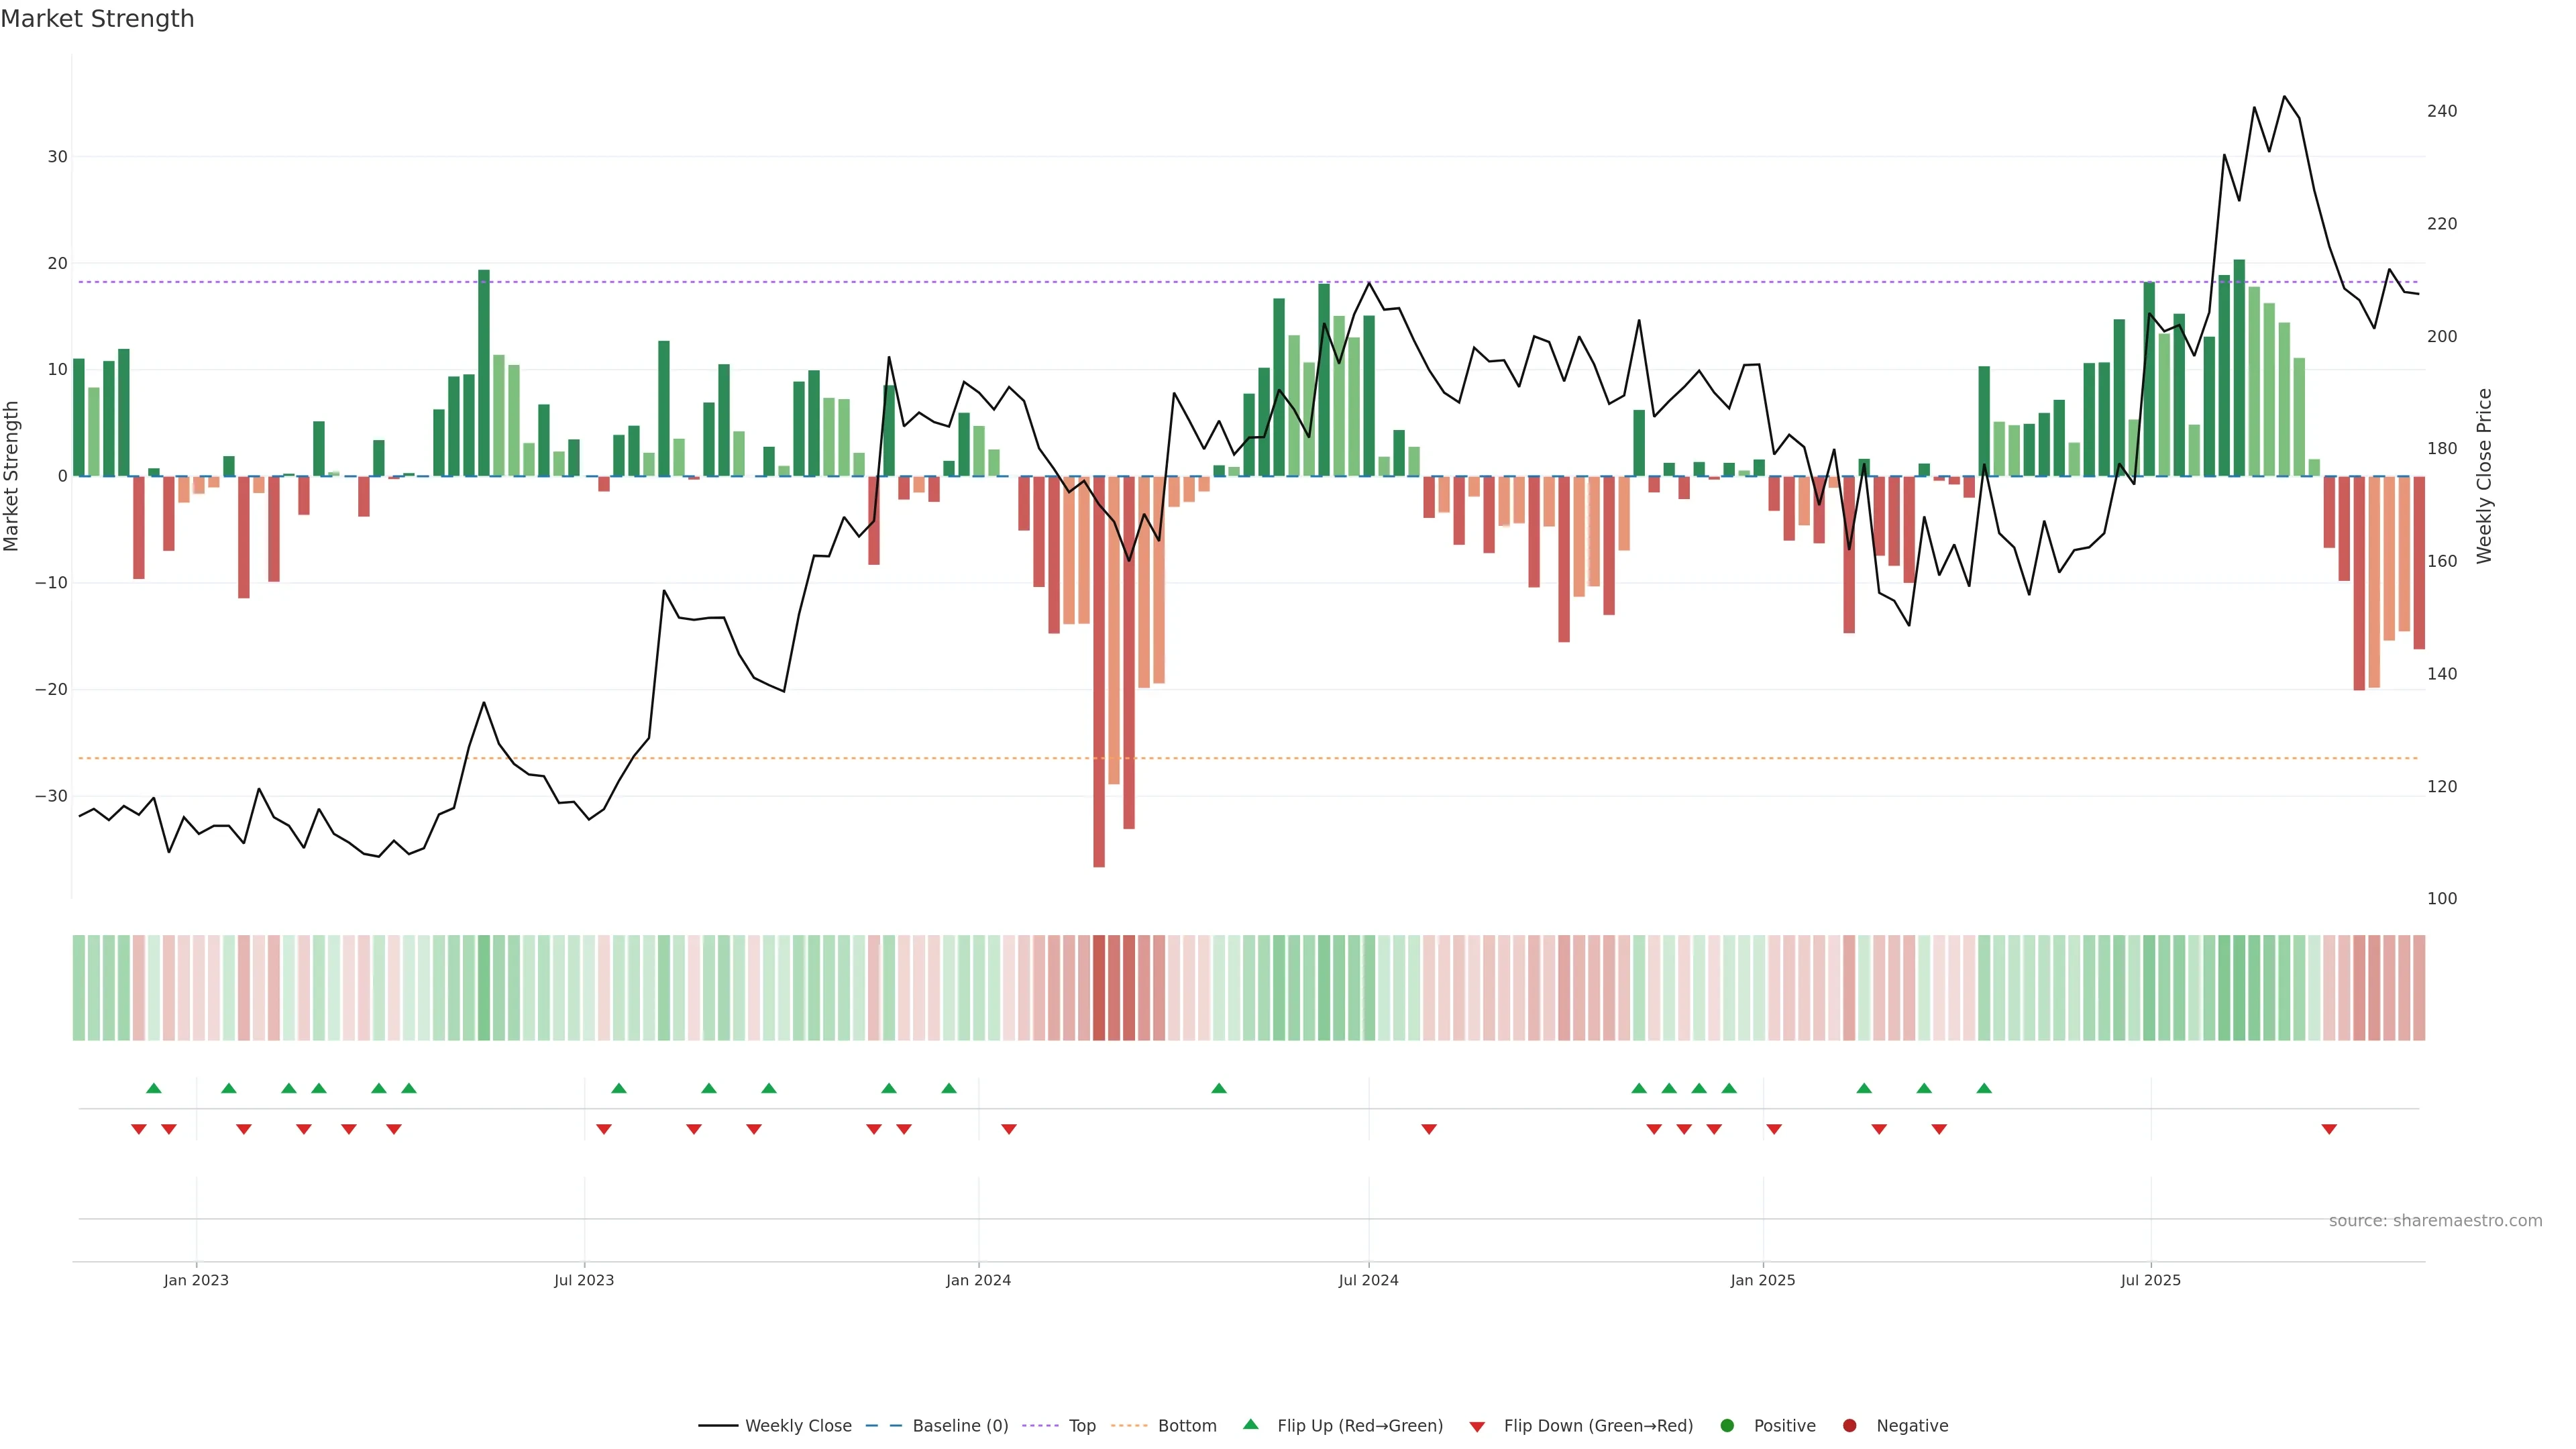Image resolution: width=2576 pixels, height=1449 pixels.
Task: Click the Jul 2024 axis label
Action: point(1368,1280)
